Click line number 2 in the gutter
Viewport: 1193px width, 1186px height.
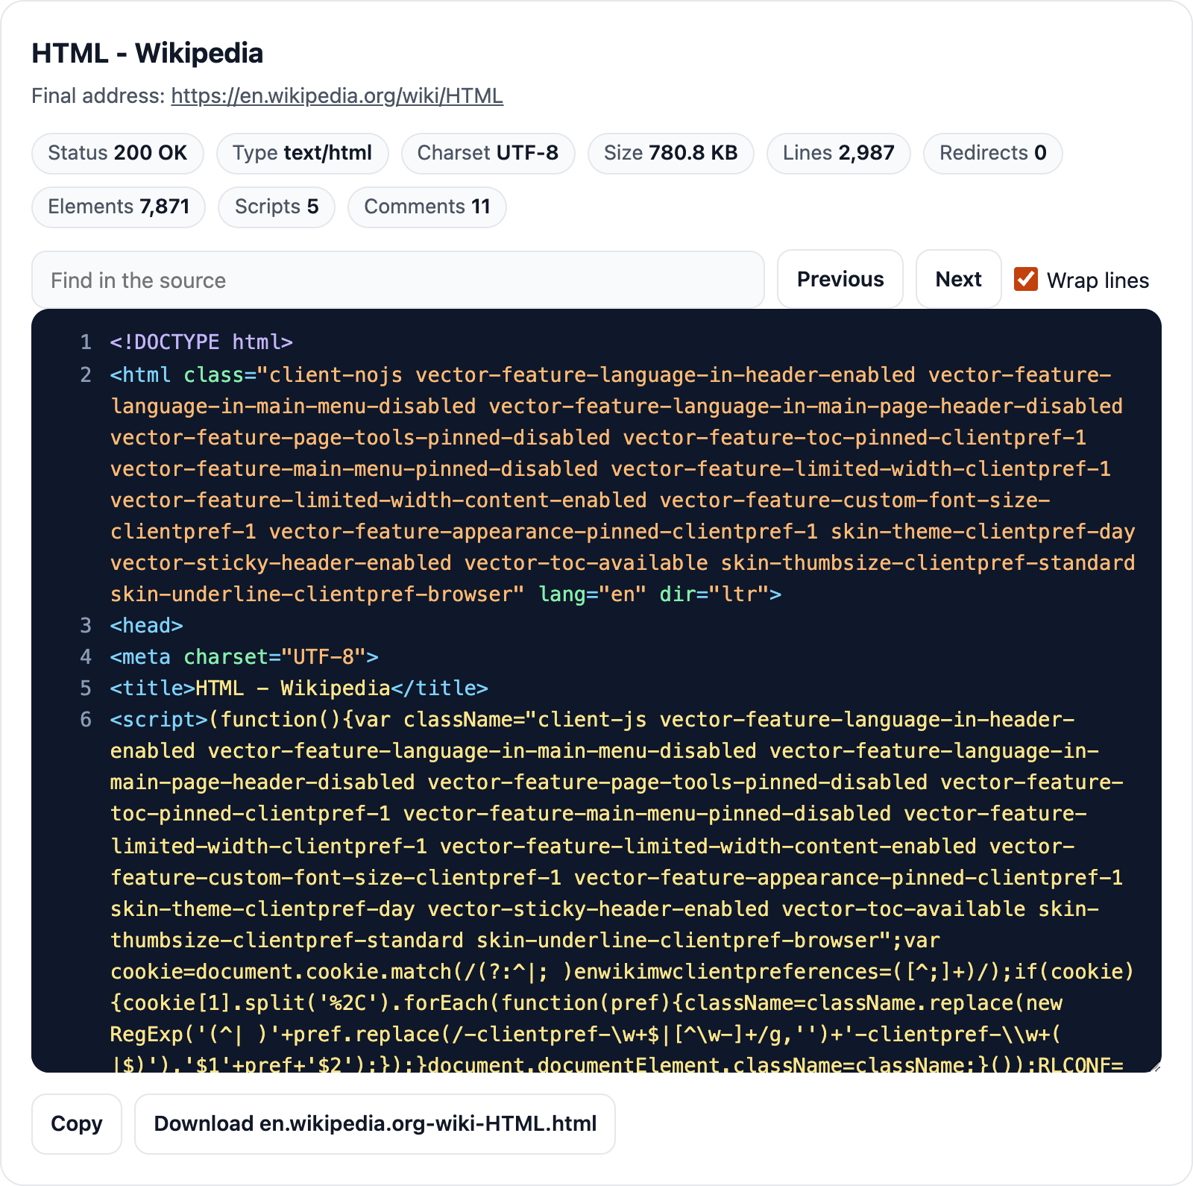point(86,374)
